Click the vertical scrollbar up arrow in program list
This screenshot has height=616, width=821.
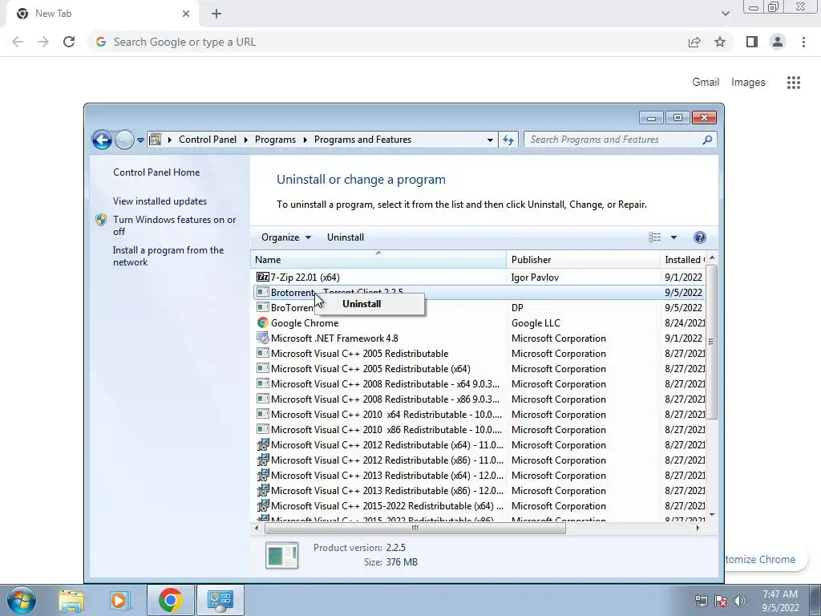pos(712,258)
